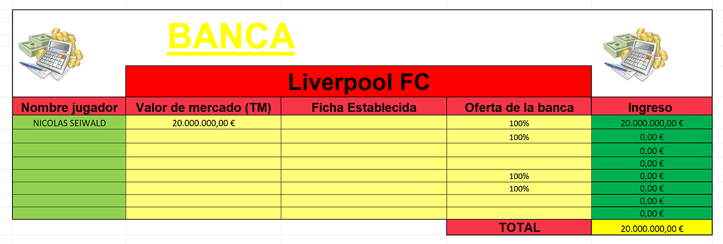Click the empty second player name cell

point(69,137)
